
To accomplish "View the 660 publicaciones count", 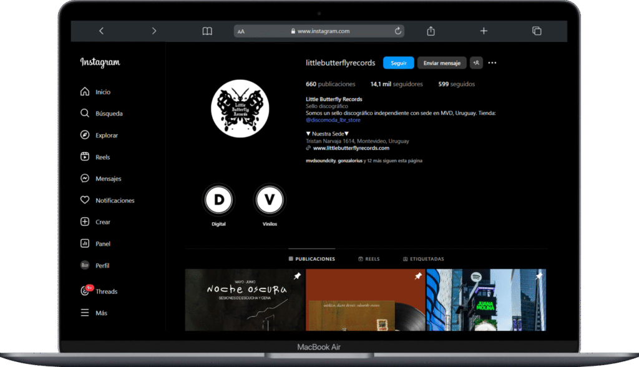I will [x=331, y=84].
